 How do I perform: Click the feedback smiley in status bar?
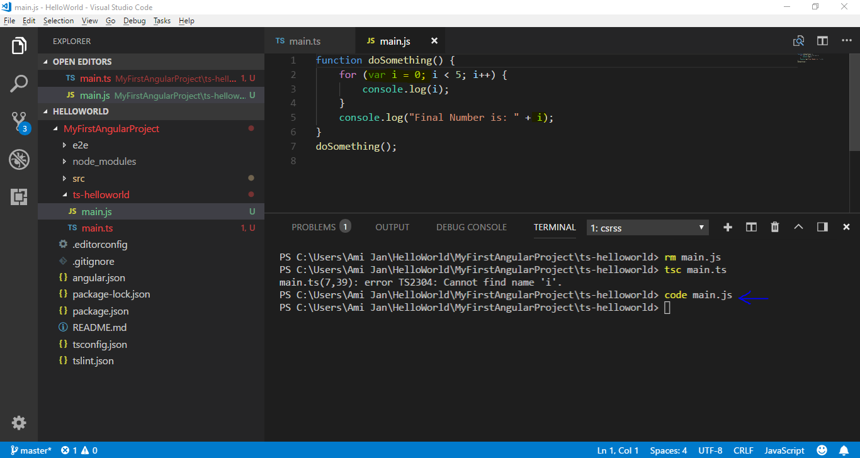tap(822, 450)
